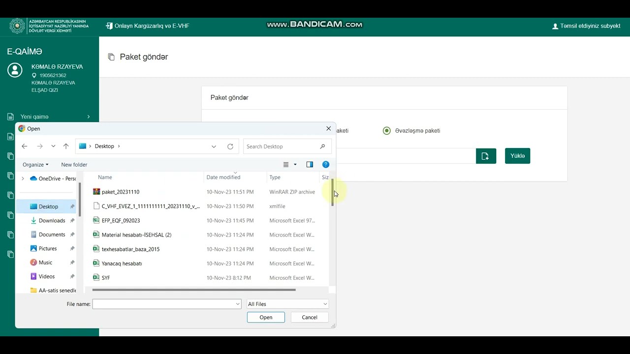Open the File name dropdown arrow
630x354 pixels.
point(238,304)
